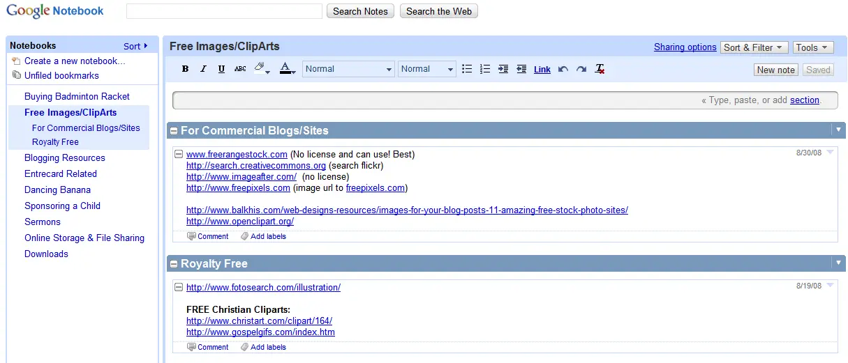Collapse the freerangestock.com note
848x363 pixels.
click(179, 154)
